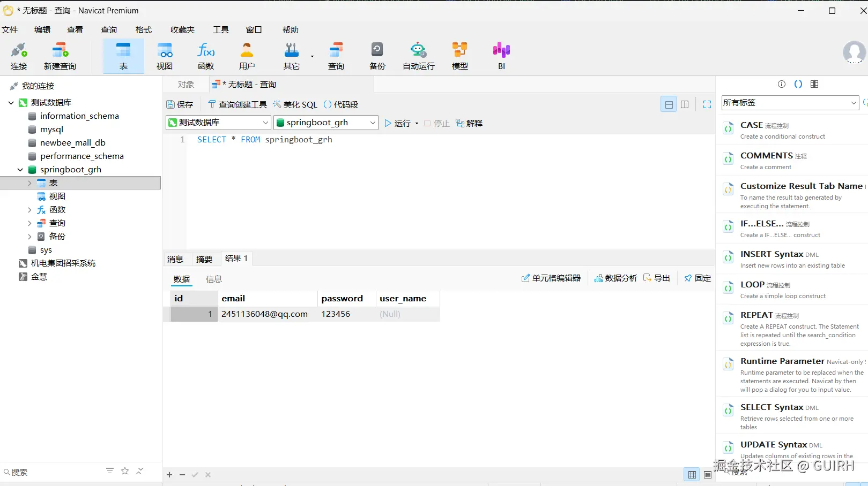This screenshot has height=486, width=868.
Task: Click the search field in the sidebar
Action: click(x=54, y=472)
